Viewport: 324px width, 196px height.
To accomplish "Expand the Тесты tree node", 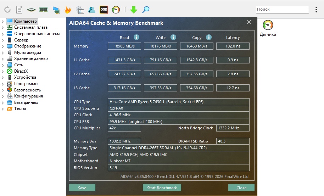I will (x=3, y=109).
